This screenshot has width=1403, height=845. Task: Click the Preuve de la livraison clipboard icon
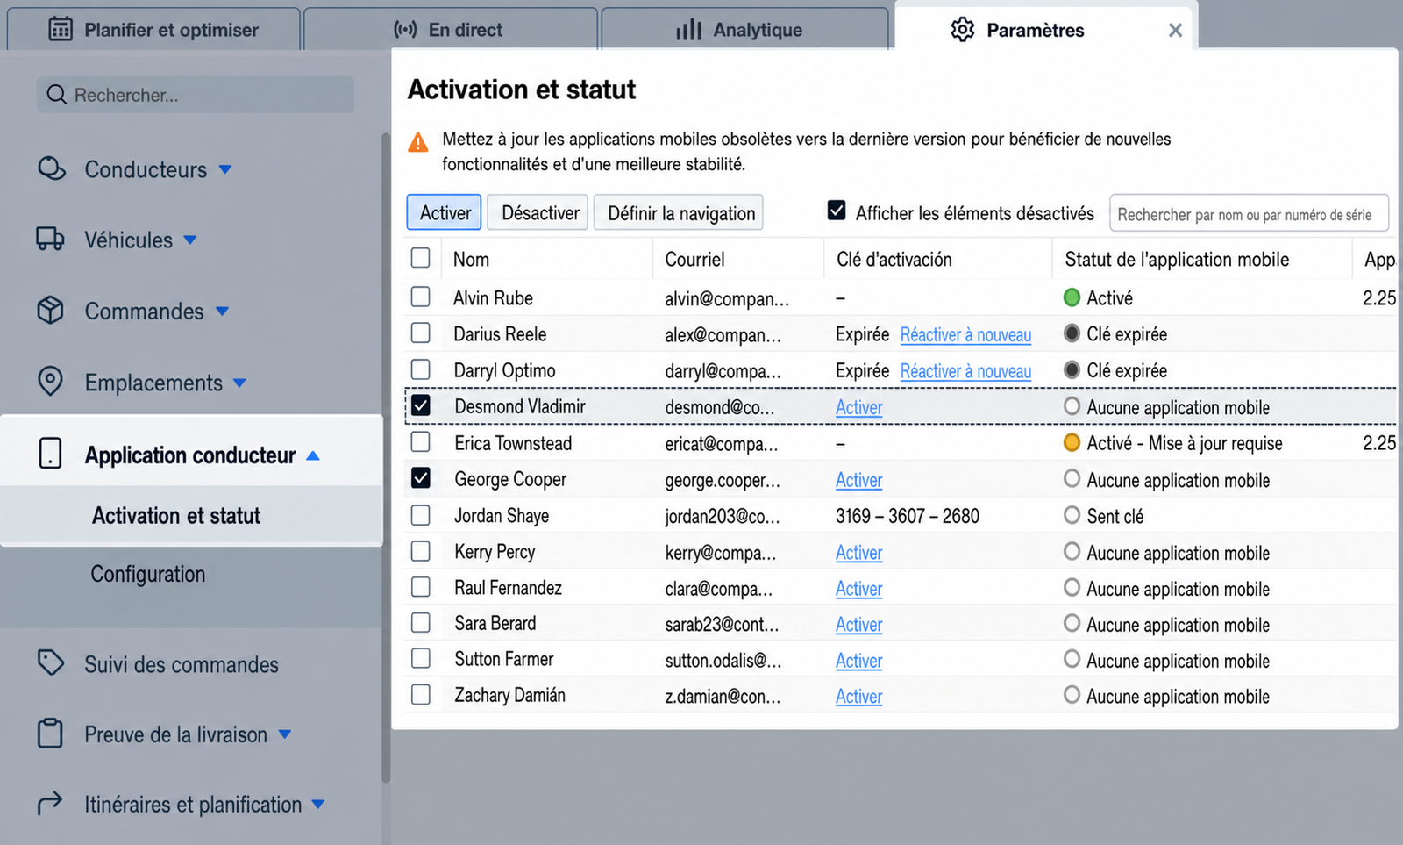[x=50, y=733]
